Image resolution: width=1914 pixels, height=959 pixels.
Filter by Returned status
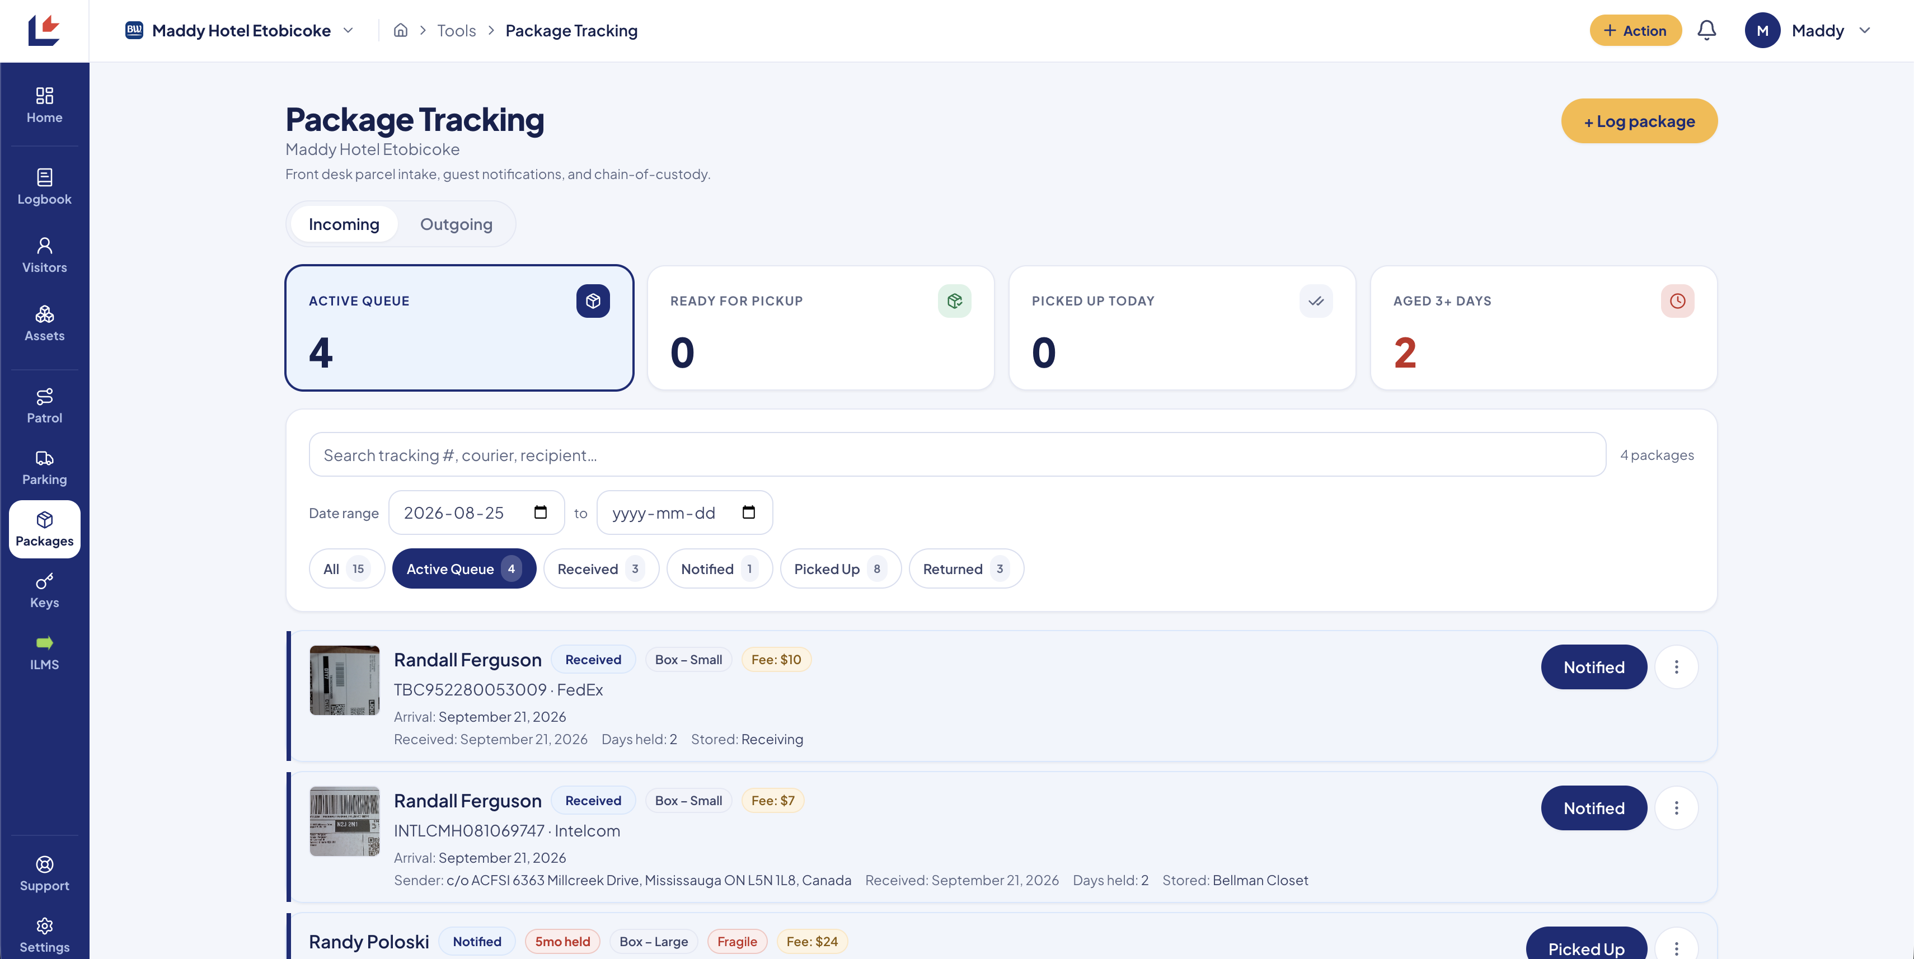(x=966, y=569)
